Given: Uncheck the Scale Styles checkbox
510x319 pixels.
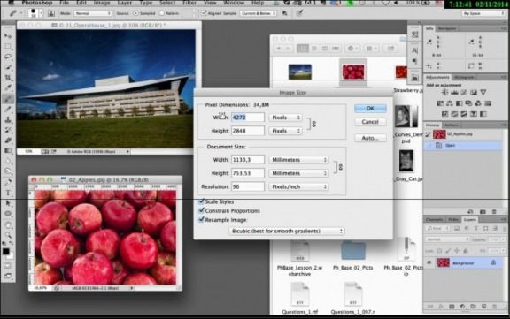Looking at the screenshot, I should point(201,201).
